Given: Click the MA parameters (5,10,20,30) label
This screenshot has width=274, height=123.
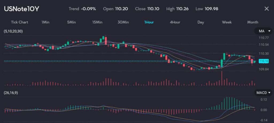Looking at the screenshot, I should [x=13, y=31].
